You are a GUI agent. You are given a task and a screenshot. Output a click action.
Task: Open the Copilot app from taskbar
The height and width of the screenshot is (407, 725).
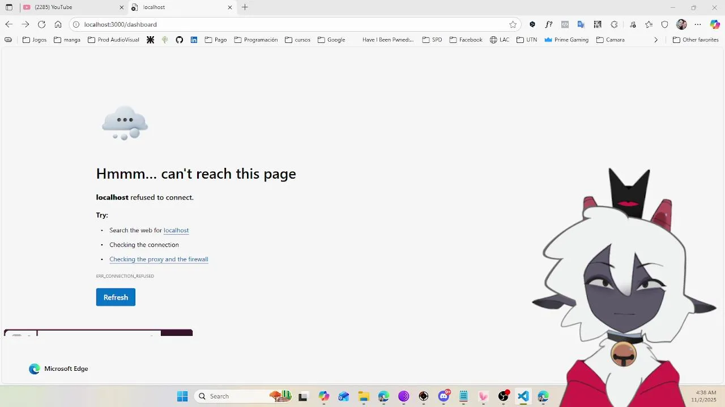coord(324,396)
